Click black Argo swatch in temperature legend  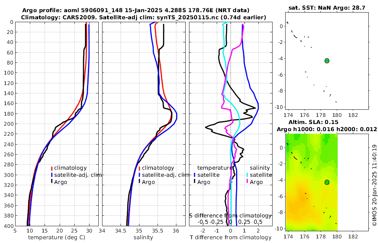pyautogui.click(x=52, y=182)
